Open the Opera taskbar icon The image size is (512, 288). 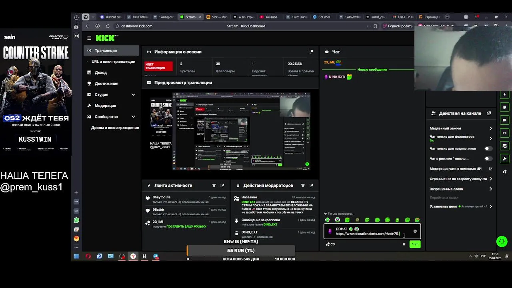[x=88, y=256]
